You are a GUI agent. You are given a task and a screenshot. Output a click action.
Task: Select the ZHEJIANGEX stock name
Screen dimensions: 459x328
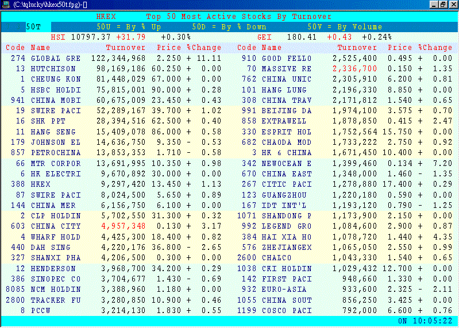click(287, 247)
